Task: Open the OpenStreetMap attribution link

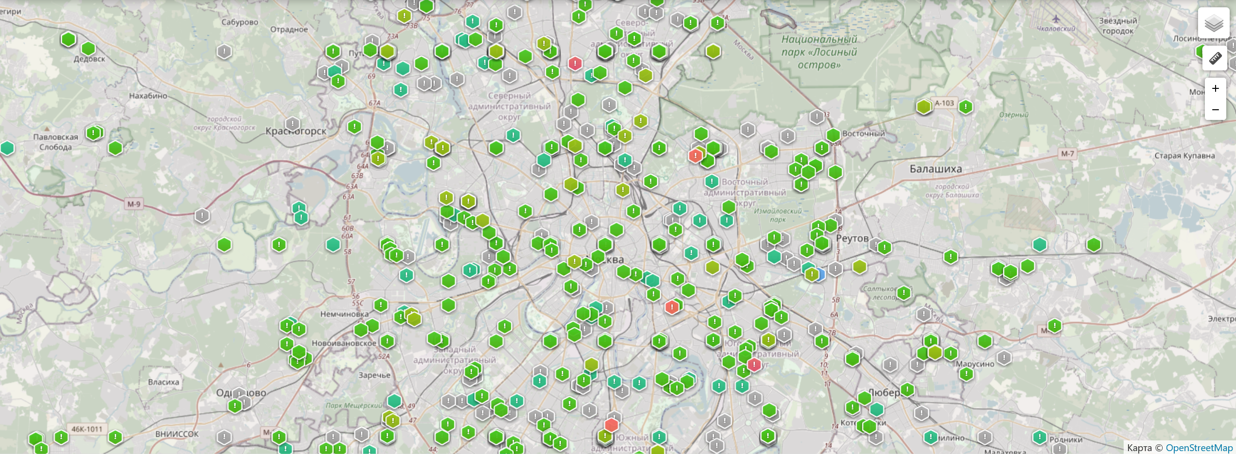Action: (x=1199, y=448)
